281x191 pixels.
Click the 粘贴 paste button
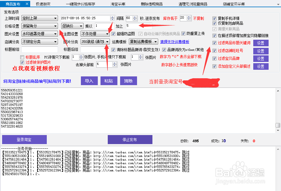pyautogui.click(x=109, y=81)
